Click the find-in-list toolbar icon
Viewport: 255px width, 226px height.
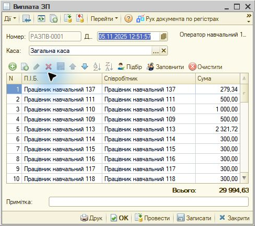(27, 18)
